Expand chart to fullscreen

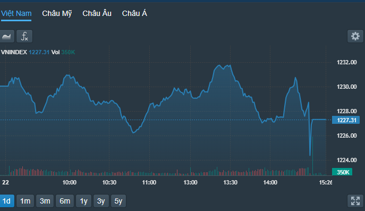355,201
